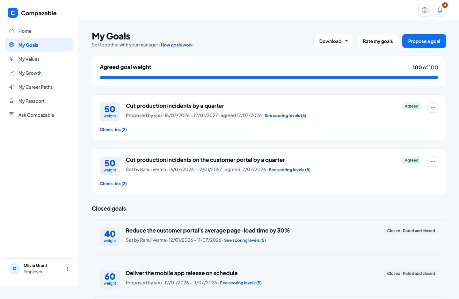Click 'Closed · Rated and closed' on page-load goal

pyautogui.click(x=411, y=231)
